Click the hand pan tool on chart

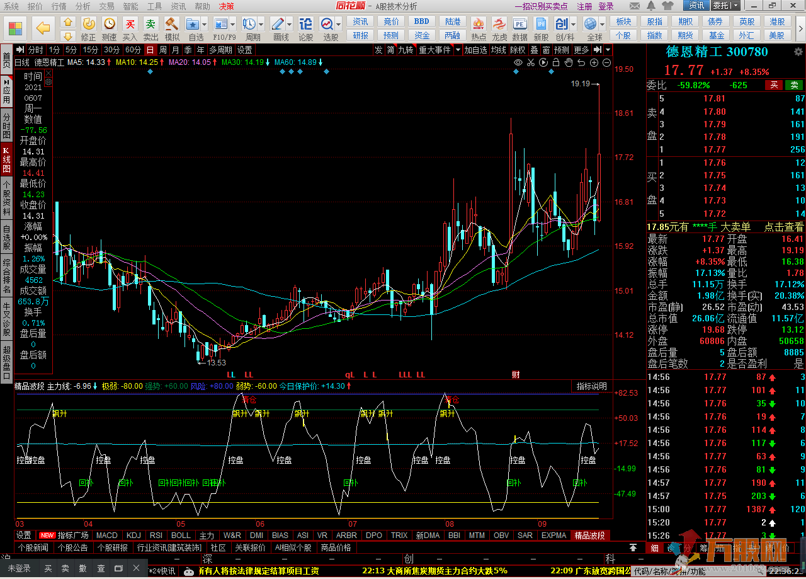[569, 62]
